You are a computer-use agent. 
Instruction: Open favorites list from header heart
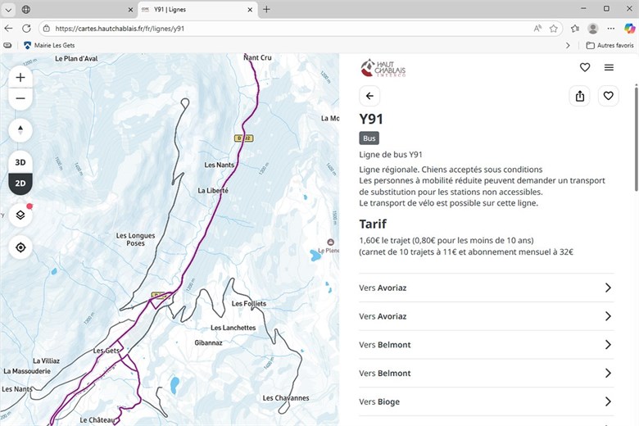(585, 67)
